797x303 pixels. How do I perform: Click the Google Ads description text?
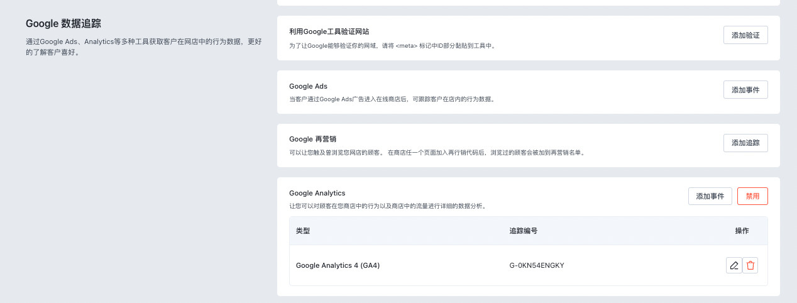pos(392,99)
